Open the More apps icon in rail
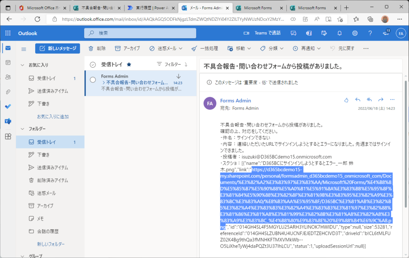Image resolution: width=409 pixels, height=258 pixels. click(8, 136)
